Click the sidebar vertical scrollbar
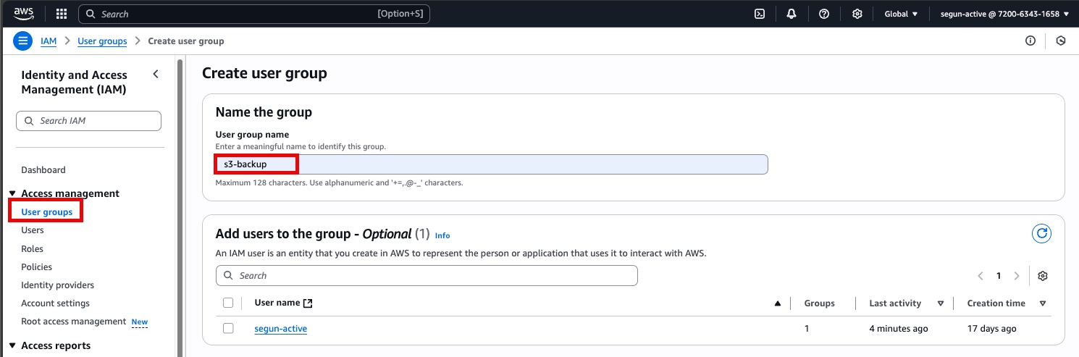Viewport: 1079px width, 357px height. pyautogui.click(x=180, y=208)
